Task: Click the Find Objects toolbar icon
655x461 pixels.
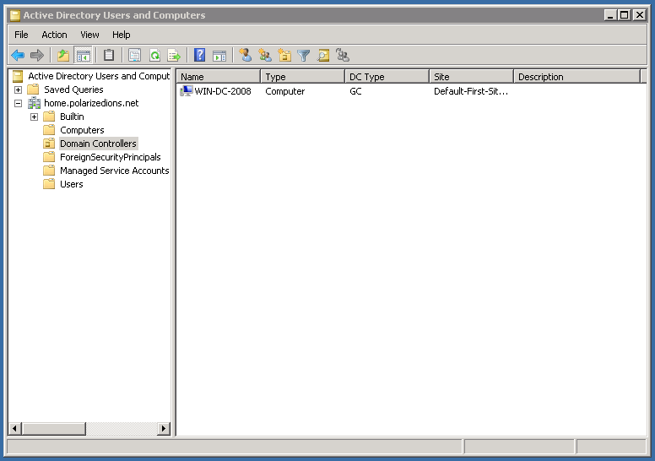Action: click(x=323, y=56)
